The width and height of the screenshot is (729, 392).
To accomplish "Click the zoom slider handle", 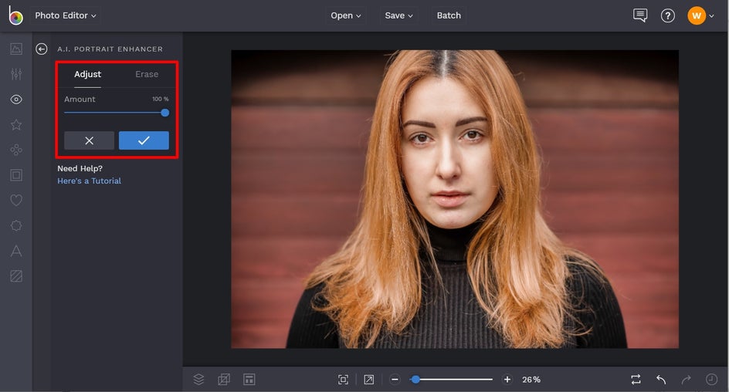I will coord(415,380).
